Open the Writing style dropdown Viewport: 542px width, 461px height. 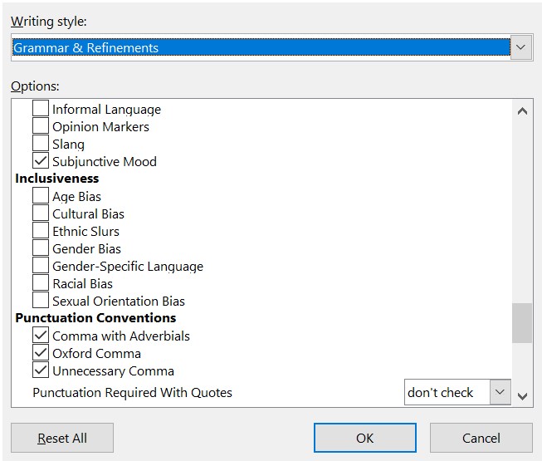[520, 47]
